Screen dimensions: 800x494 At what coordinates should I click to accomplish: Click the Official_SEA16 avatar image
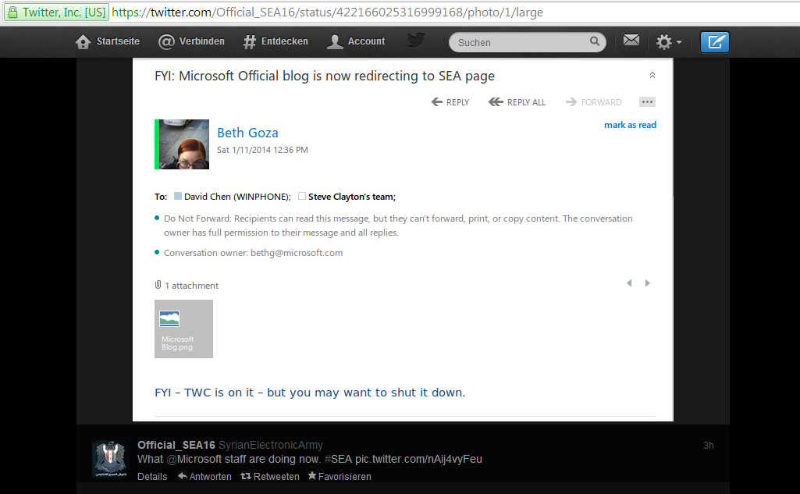[110, 459]
